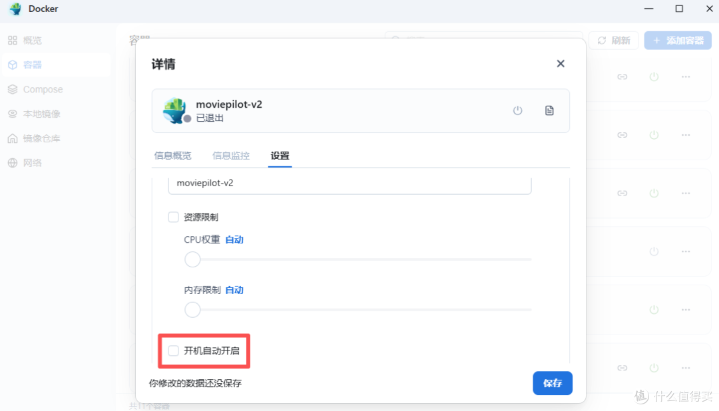The height and width of the screenshot is (411, 719).
Task: Click the 网络 globe icon in sidebar
Action: click(x=13, y=163)
